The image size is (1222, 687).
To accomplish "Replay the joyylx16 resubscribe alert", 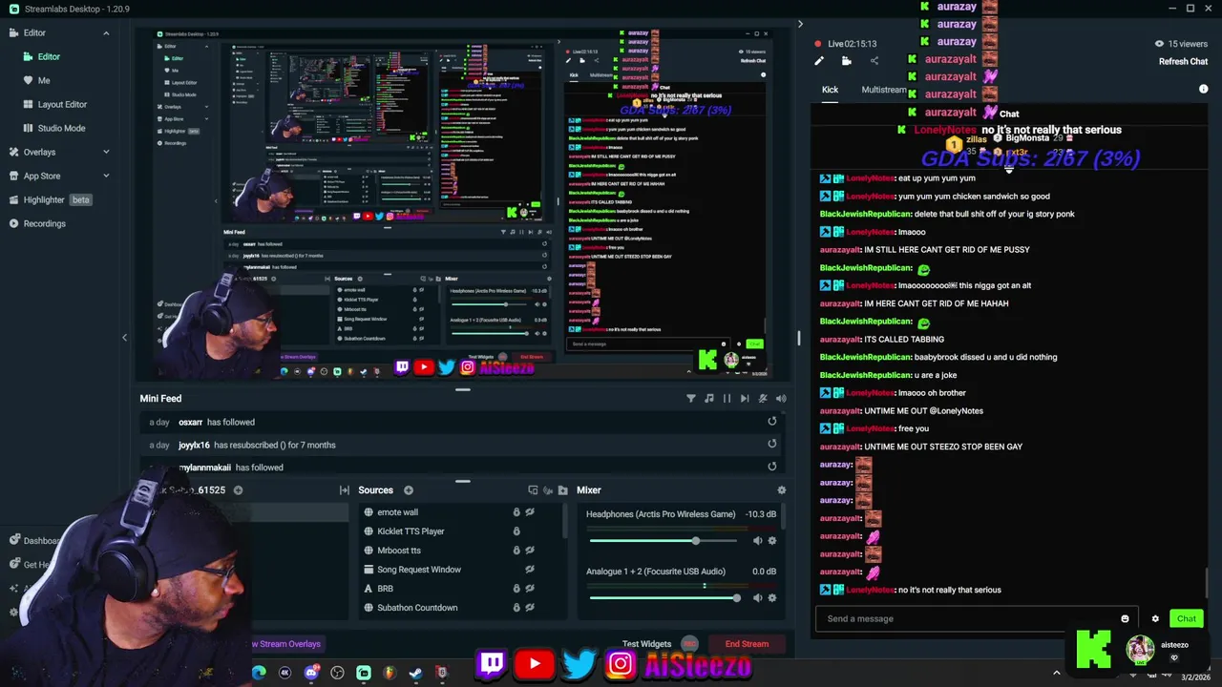I will pyautogui.click(x=772, y=444).
